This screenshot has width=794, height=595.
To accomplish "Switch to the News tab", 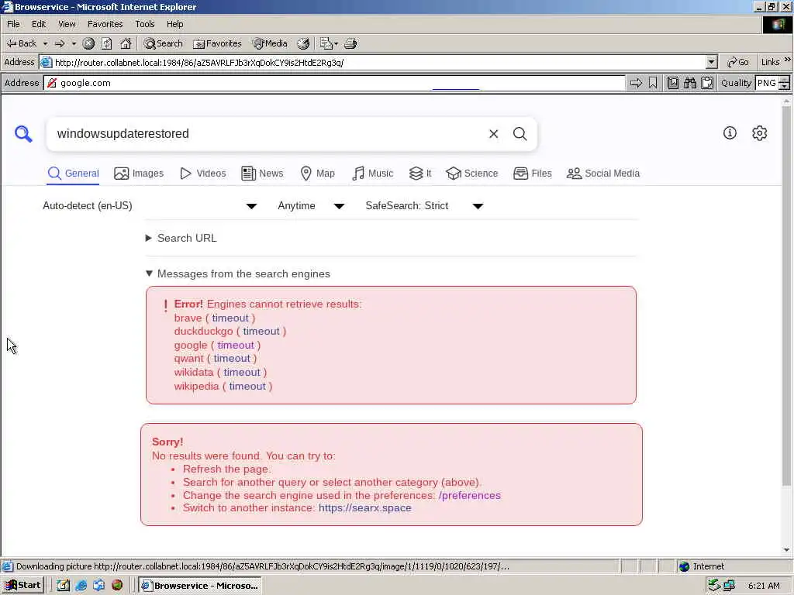I will point(262,174).
